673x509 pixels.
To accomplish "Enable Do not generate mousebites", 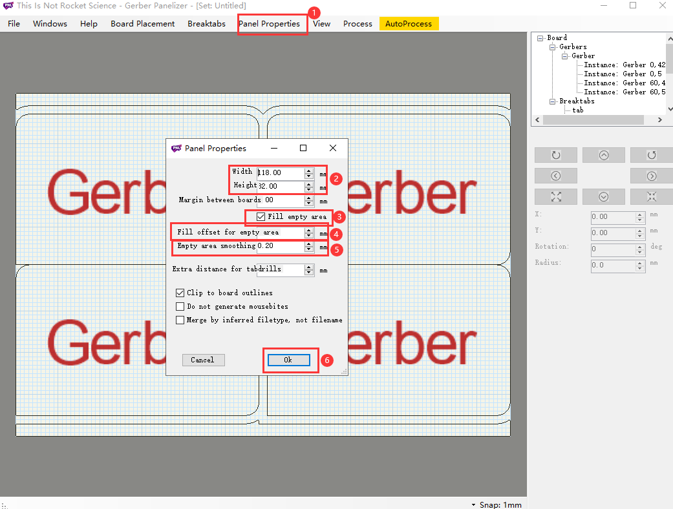I will (180, 306).
